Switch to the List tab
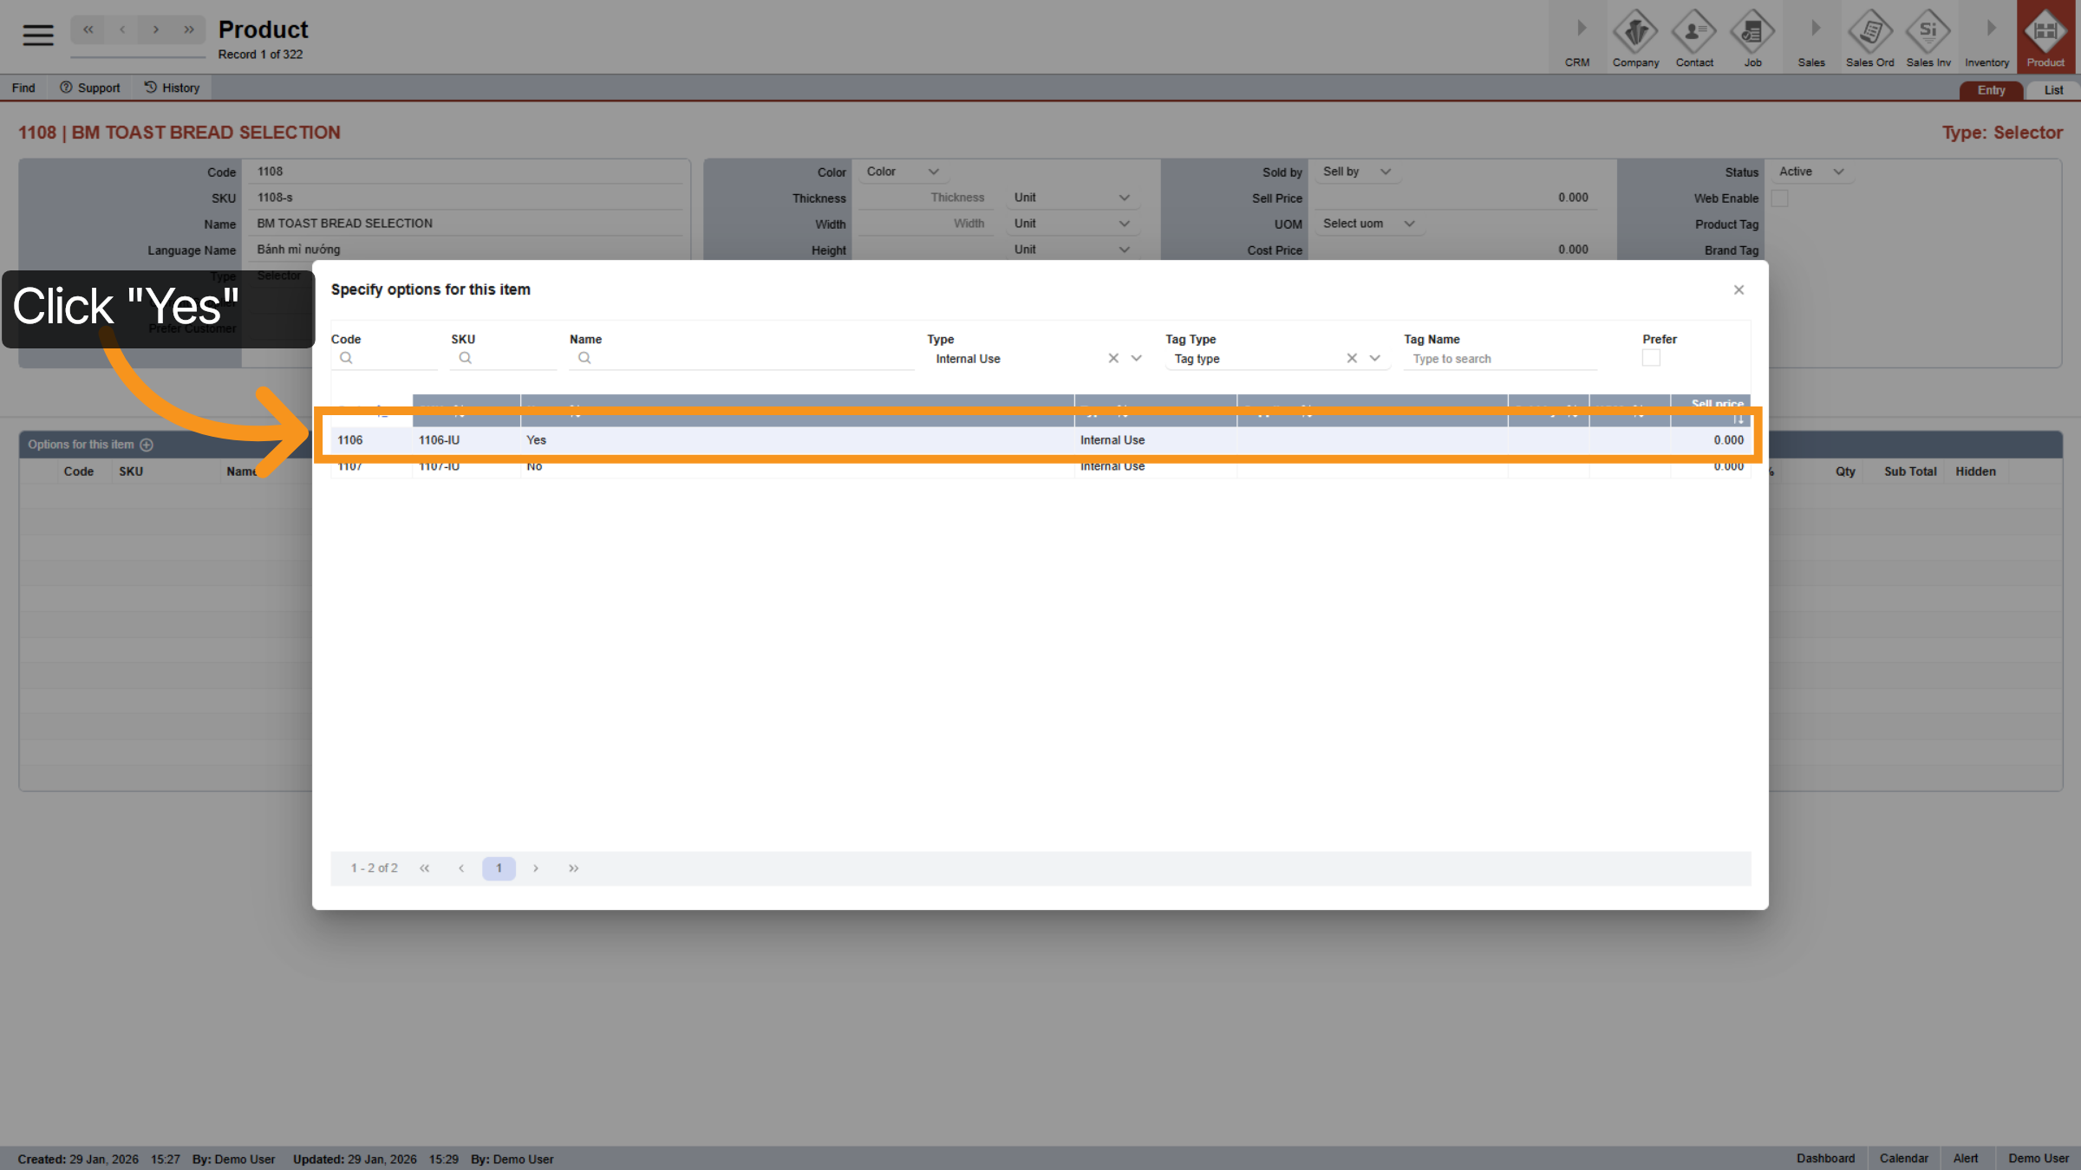 tap(2053, 89)
